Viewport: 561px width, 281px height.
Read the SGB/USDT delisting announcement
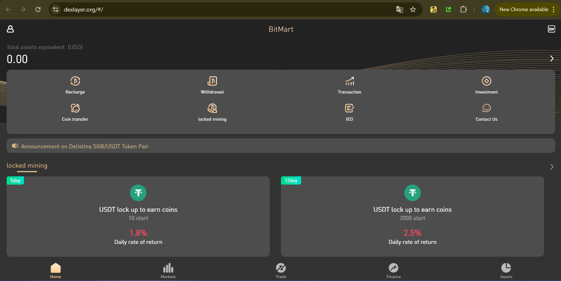(85, 146)
